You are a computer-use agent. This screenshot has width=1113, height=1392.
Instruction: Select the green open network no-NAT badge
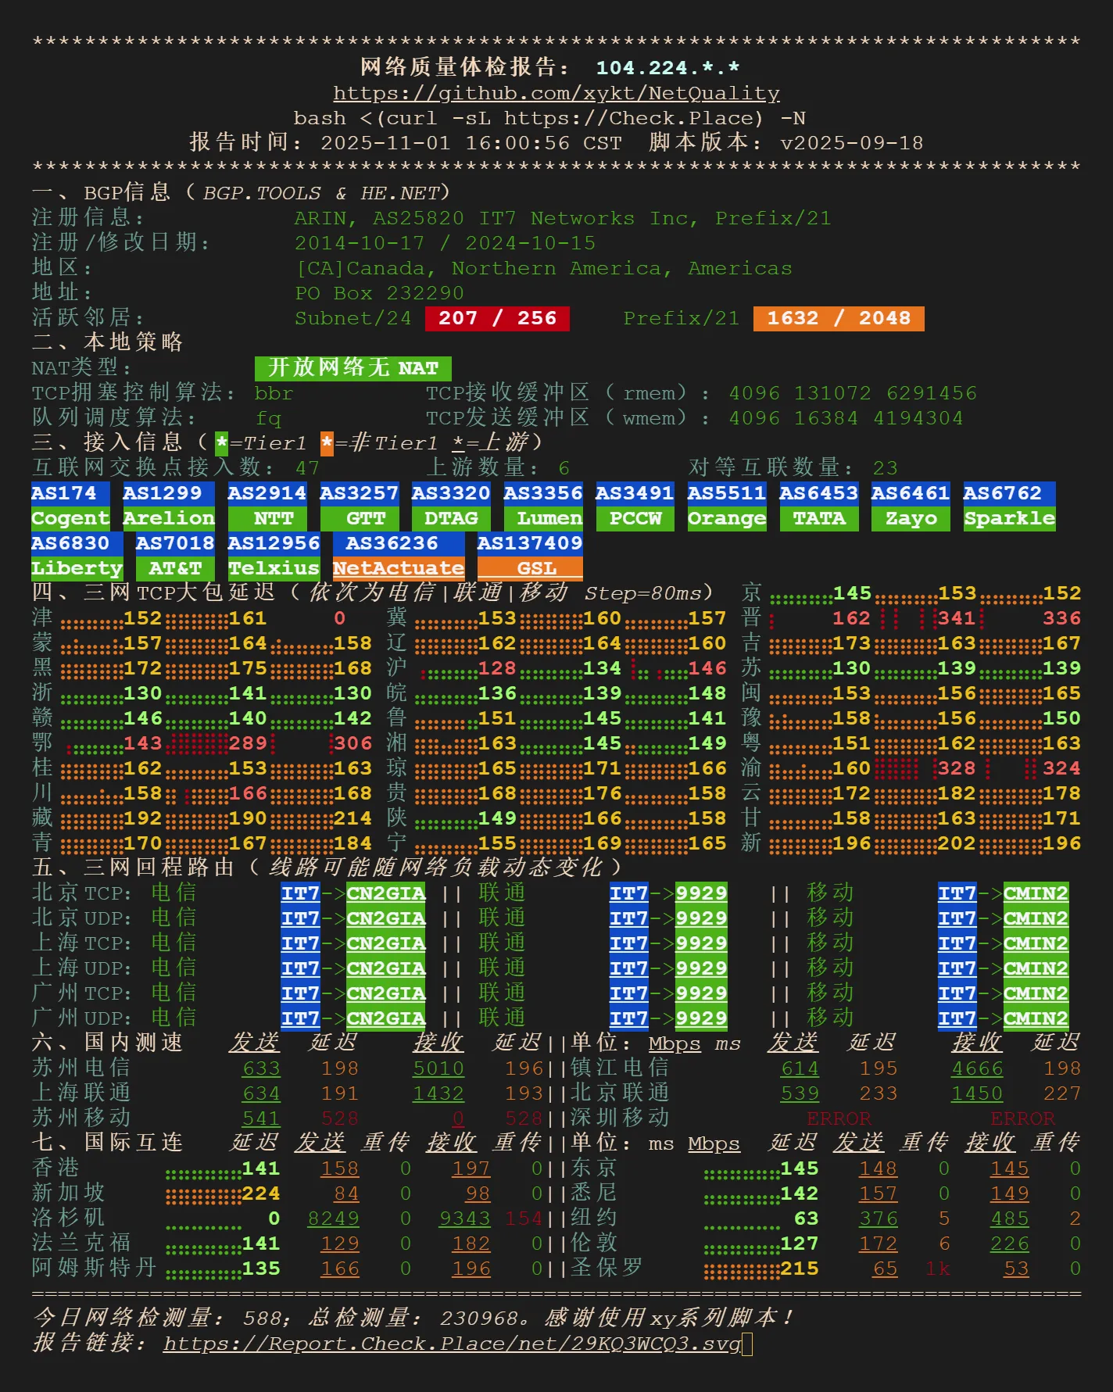(x=353, y=368)
